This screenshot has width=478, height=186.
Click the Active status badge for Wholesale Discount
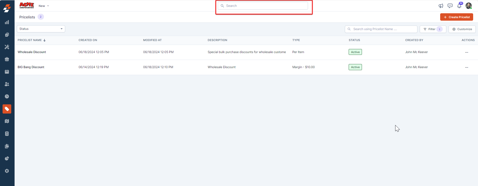(355, 52)
